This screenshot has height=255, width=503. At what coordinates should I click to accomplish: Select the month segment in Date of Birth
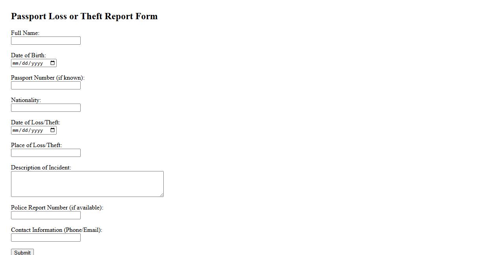[x=15, y=63]
